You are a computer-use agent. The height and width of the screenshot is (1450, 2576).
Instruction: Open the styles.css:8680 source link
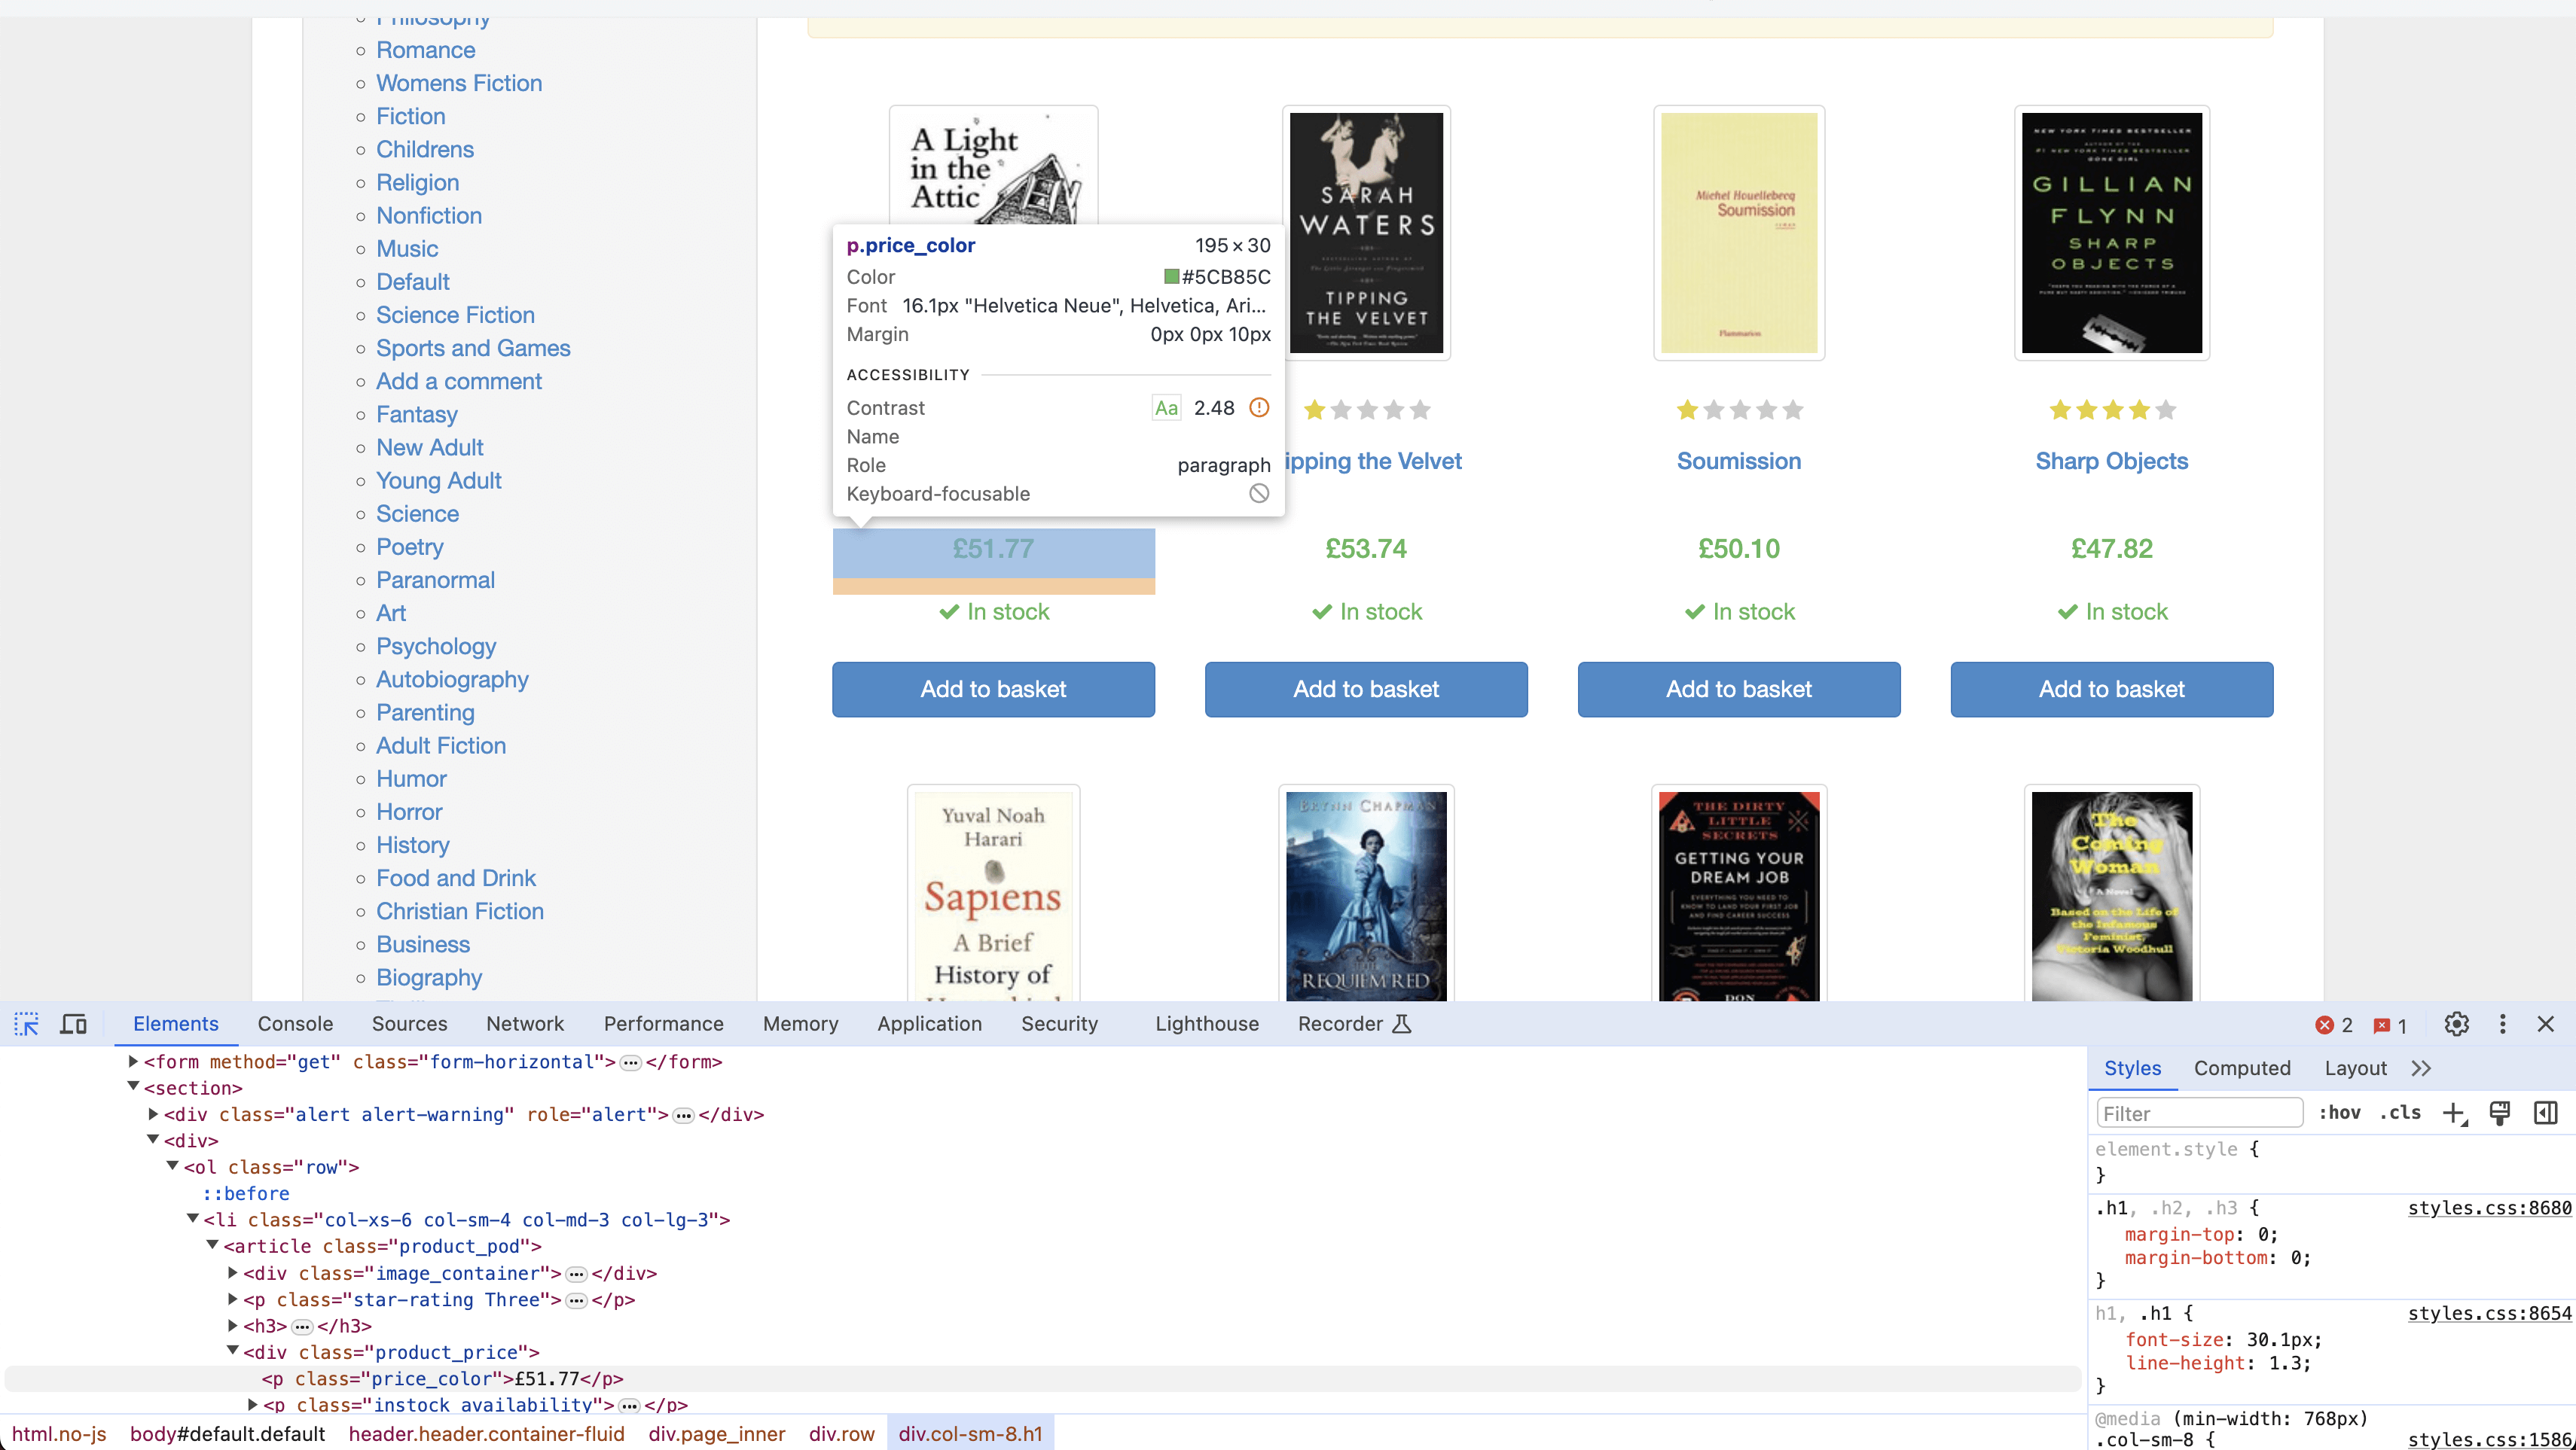(2489, 1208)
